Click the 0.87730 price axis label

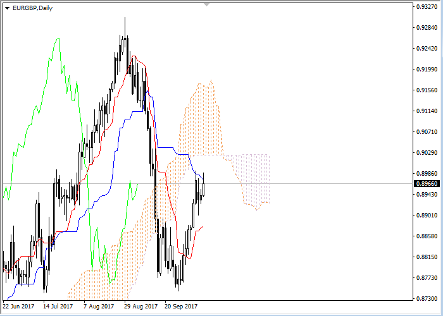(x=427, y=278)
